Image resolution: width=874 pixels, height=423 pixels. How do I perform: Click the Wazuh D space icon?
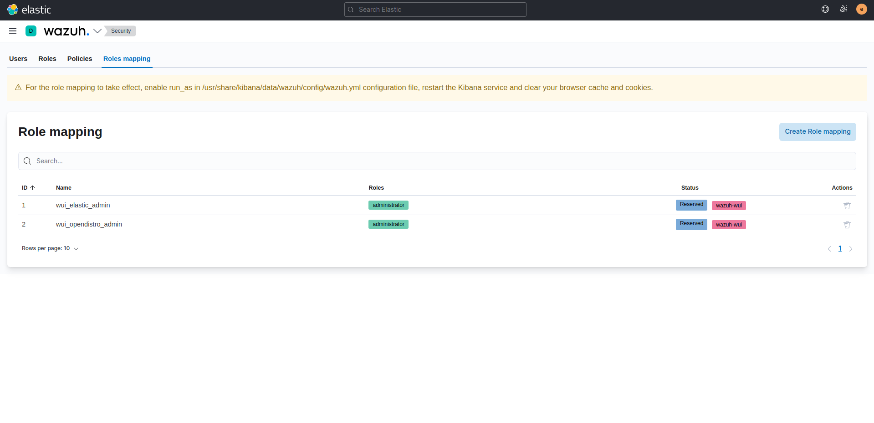(31, 31)
